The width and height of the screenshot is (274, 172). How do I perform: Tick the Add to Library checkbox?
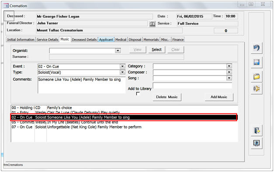pyautogui.click(x=138, y=94)
